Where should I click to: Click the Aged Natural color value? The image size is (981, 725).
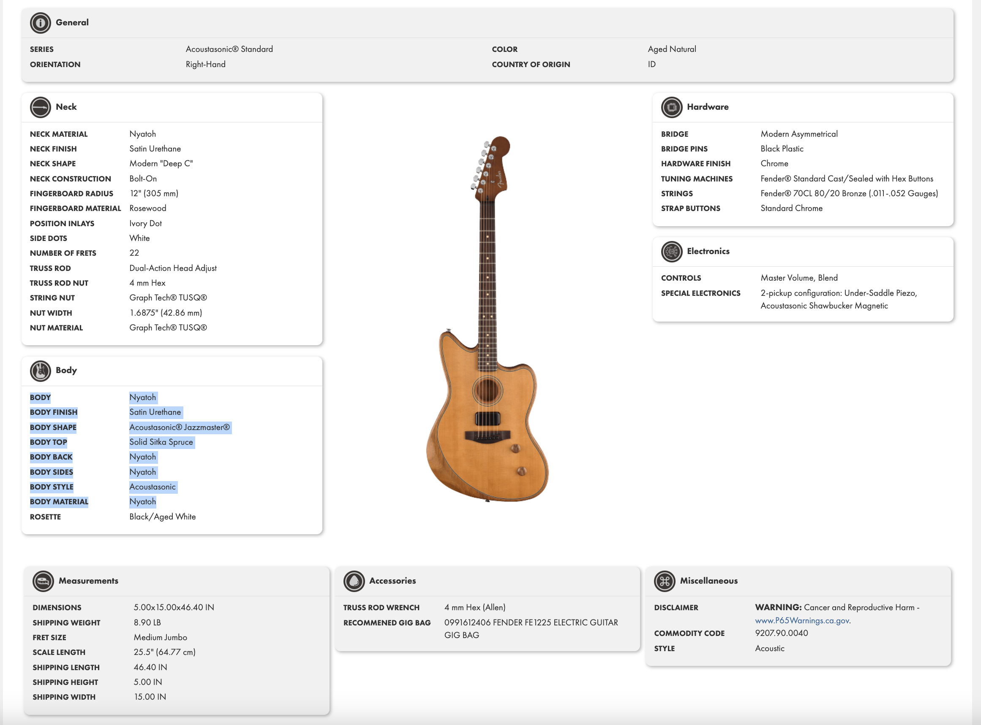click(x=672, y=49)
